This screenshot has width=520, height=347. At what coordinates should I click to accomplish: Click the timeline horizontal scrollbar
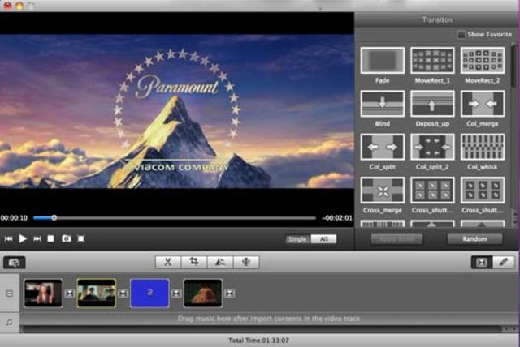(262, 329)
